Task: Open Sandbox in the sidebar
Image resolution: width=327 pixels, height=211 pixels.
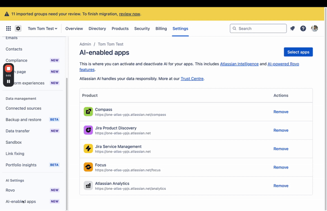Action: coord(13,142)
